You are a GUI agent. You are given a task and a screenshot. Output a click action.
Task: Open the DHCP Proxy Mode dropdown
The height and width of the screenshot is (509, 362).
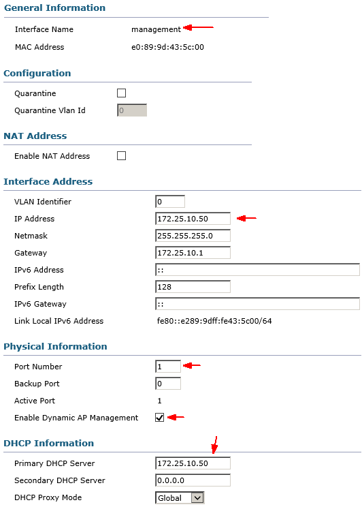click(180, 497)
